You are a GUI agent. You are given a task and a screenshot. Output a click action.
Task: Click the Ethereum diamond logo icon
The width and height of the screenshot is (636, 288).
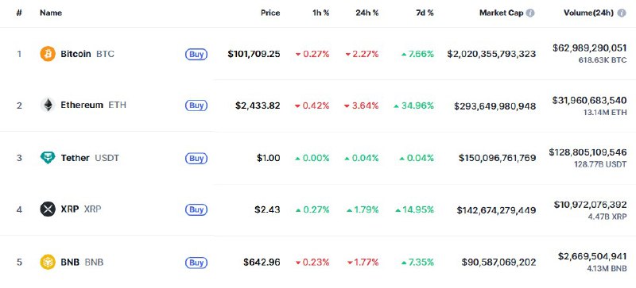point(48,106)
